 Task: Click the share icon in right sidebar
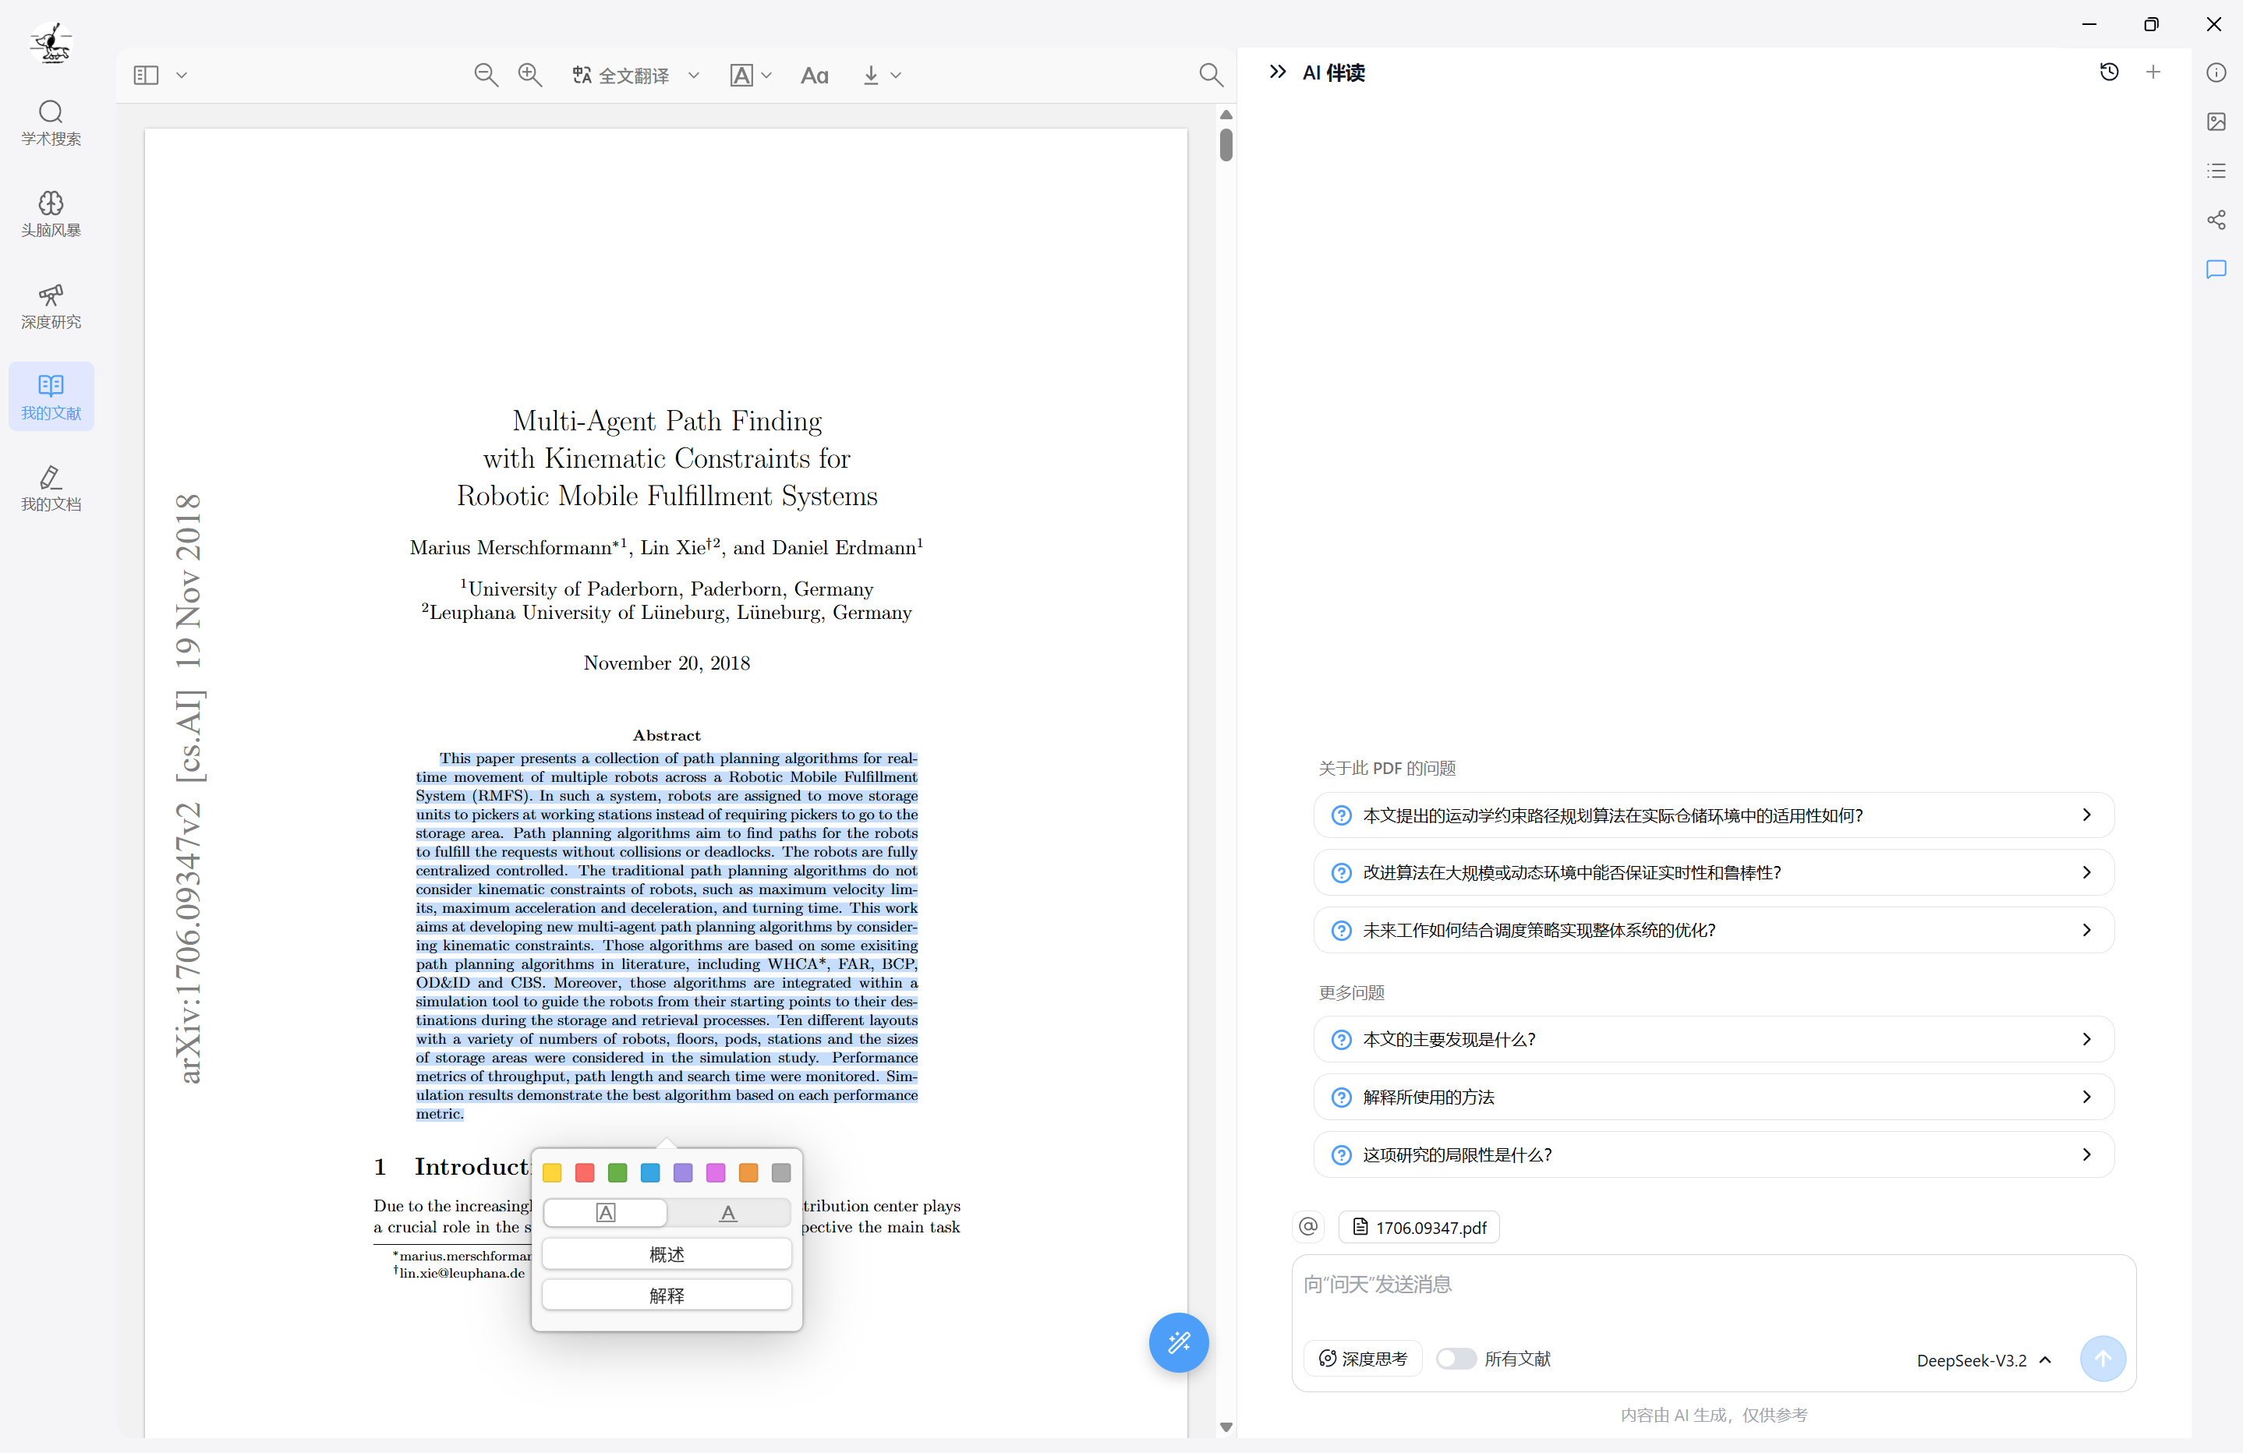pyautogui.click(x=2216, y=221)
